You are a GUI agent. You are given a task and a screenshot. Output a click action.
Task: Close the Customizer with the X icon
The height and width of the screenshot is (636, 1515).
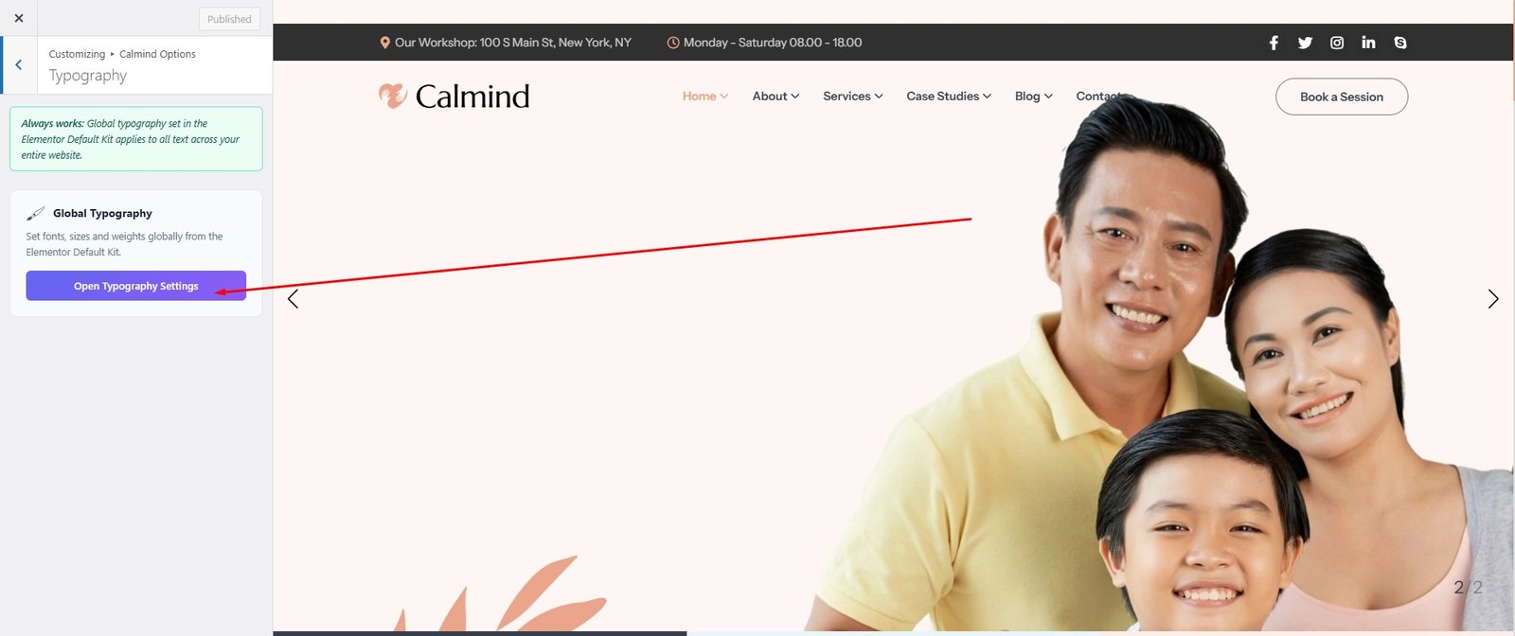[x=19, y=18]
